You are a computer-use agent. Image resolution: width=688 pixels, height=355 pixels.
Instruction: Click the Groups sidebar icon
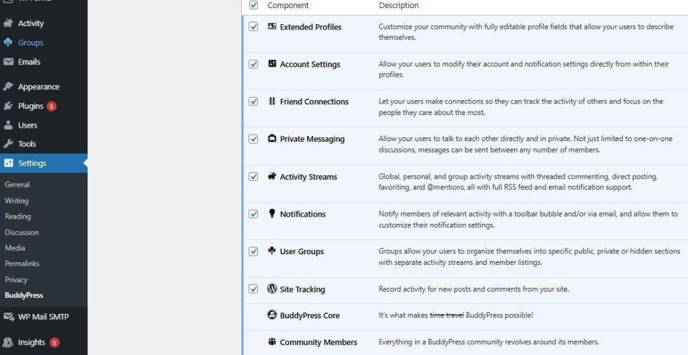[8, 42]
